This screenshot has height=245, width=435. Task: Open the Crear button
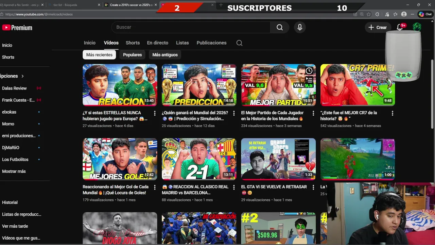pyautogui.click(x=378, y=28)
